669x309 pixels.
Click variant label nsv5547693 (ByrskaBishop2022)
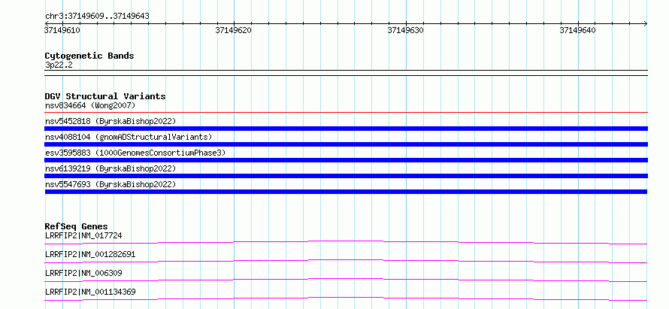[110, 184]
